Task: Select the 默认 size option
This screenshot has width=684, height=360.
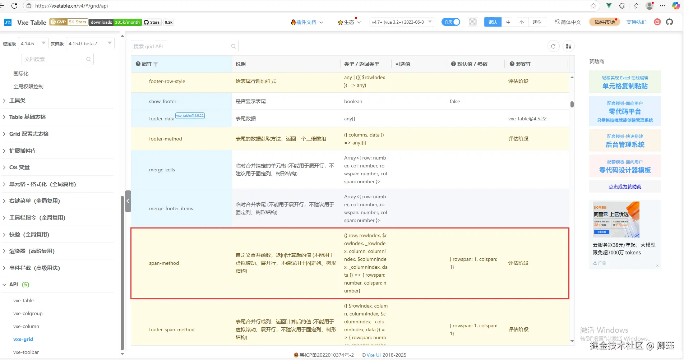Action: [x=493, y=22]
